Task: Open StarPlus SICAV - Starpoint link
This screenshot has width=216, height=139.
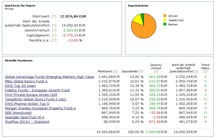Action: [27, 122]
